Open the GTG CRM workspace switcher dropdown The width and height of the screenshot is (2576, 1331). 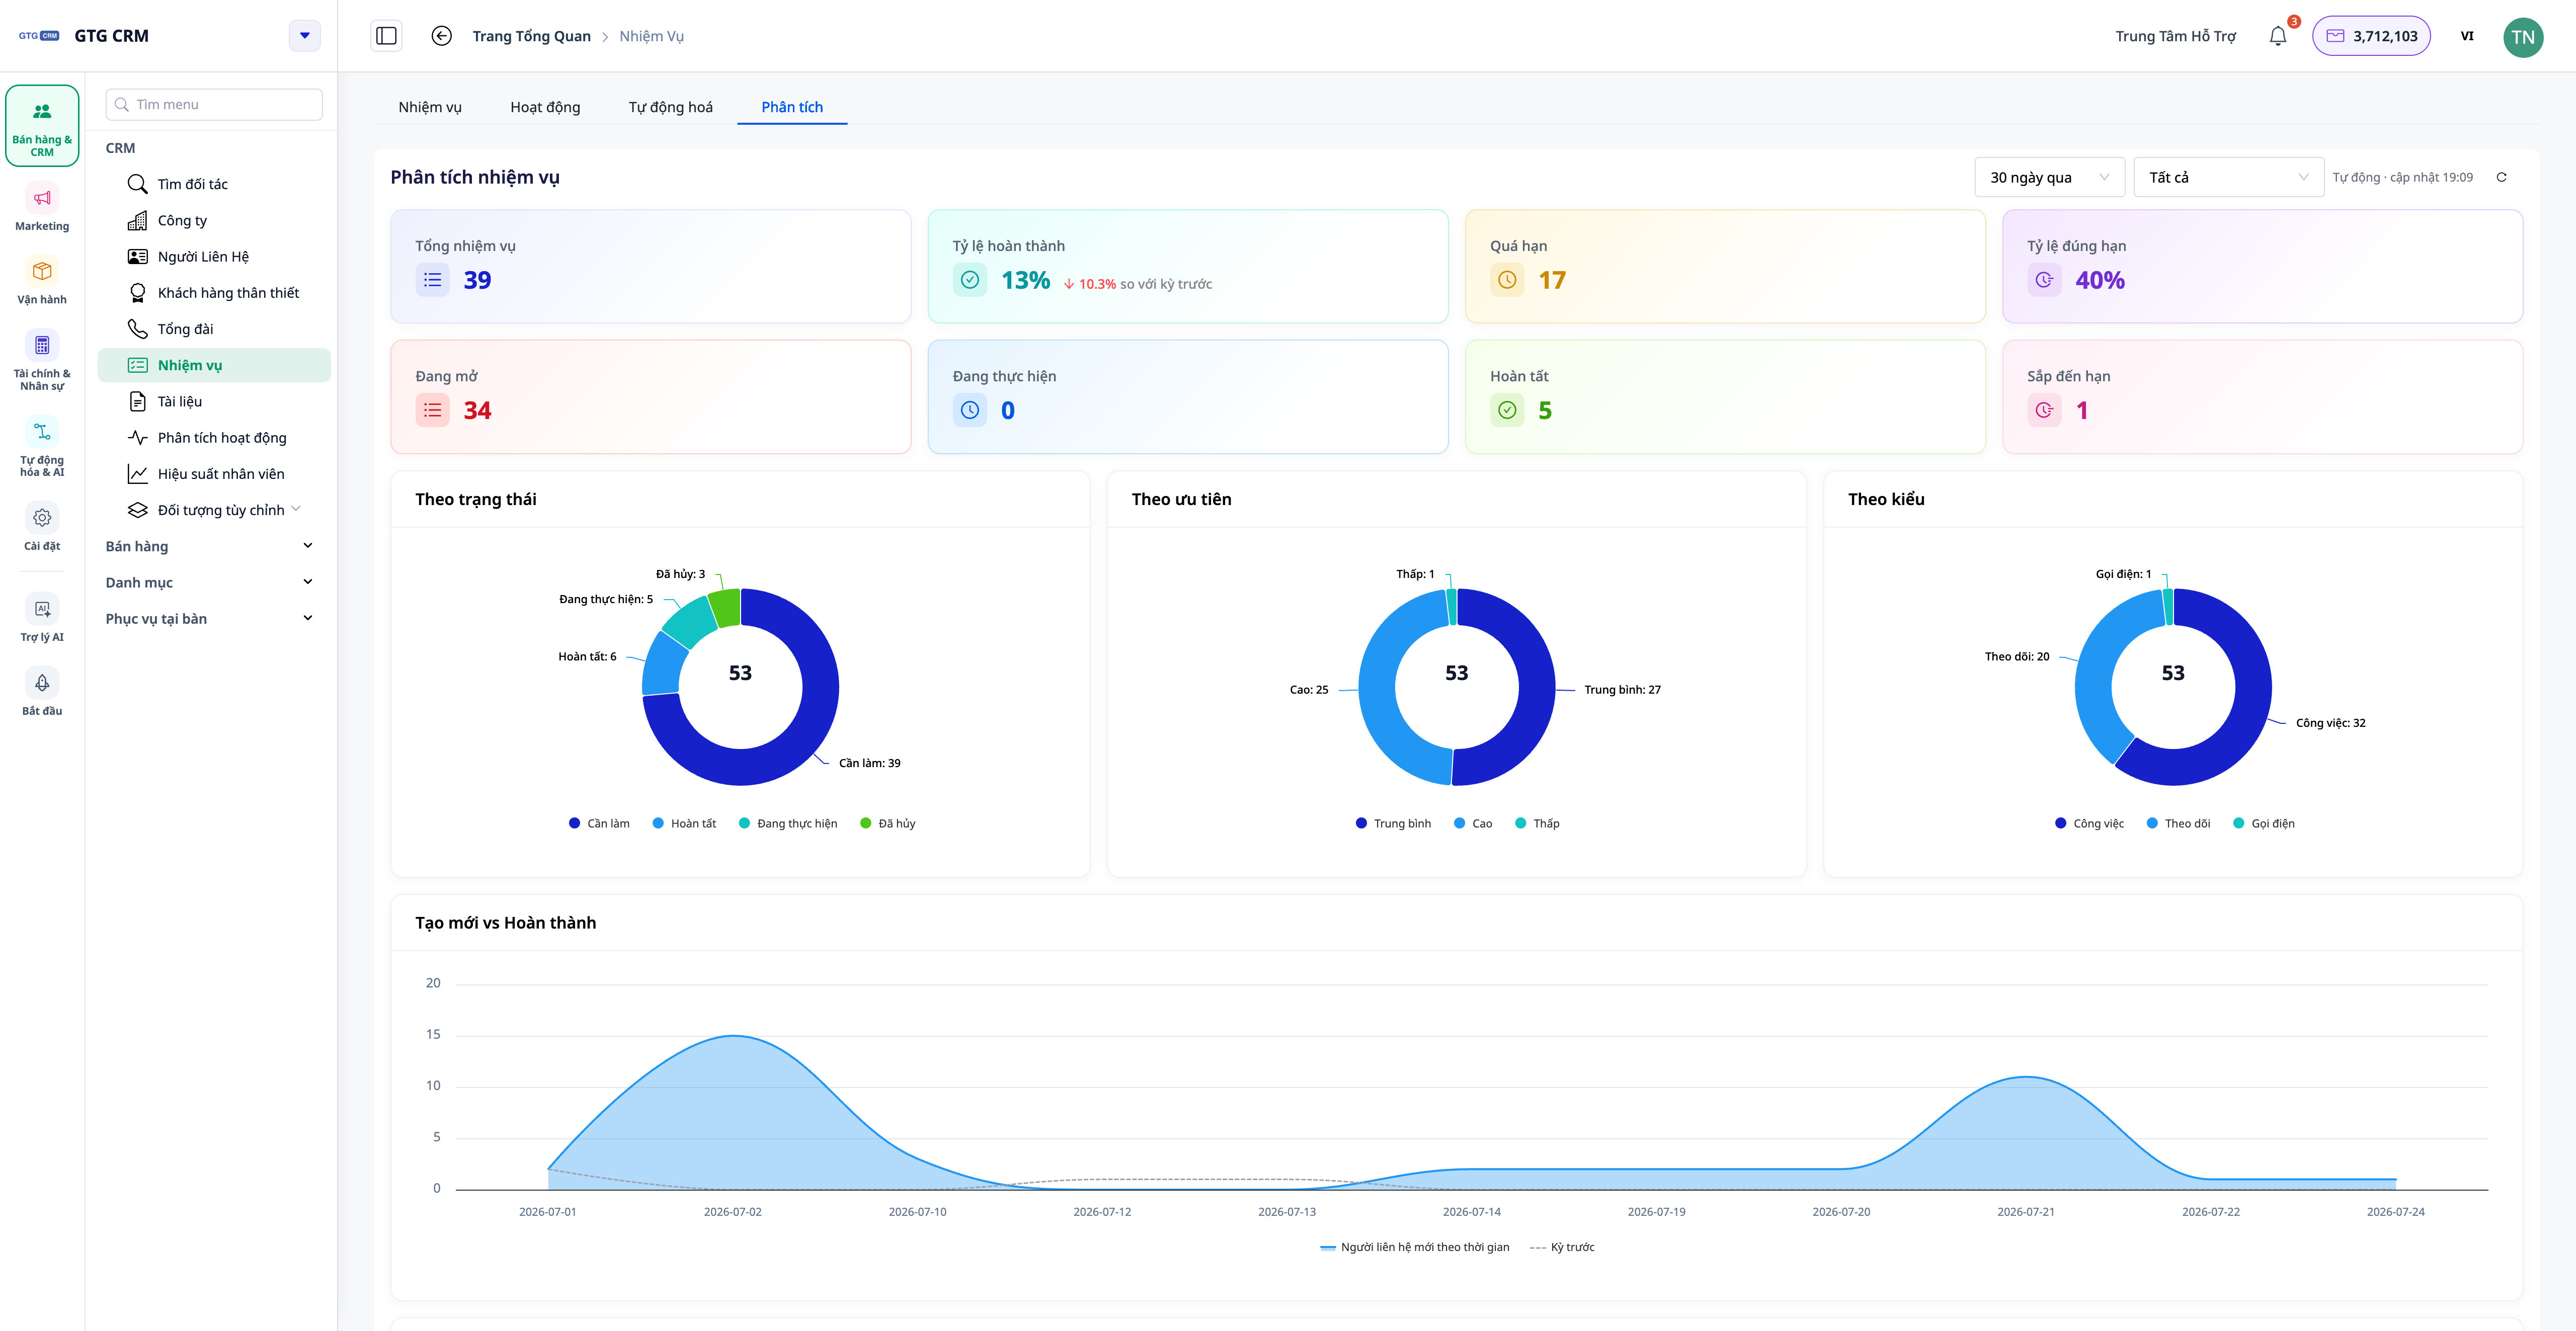[305, 36]
